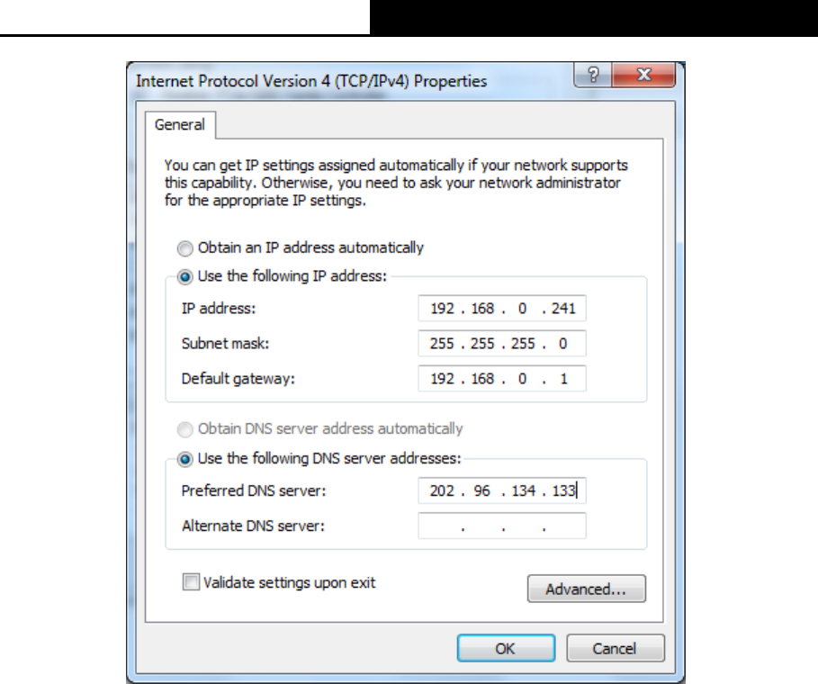Close the TCP/IPv4 Properties dialog

tap(644, 75)
